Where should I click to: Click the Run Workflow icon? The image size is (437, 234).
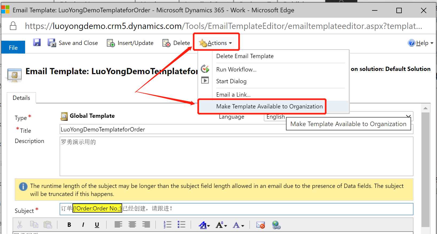[x=205, y=69]
